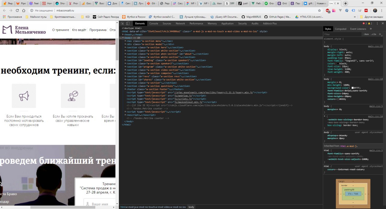The width and height of the screenshot is (386, 209).
Task: Open the GitHub Pages bookmark
Action: [x=277, y=17]
